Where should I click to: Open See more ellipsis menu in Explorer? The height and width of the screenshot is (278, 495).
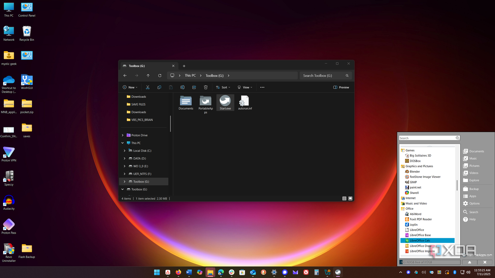[x=262, y=87]
